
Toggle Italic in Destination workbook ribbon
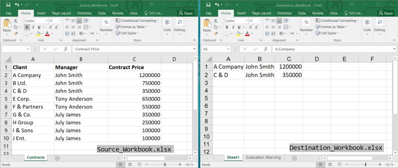point(233,27)
